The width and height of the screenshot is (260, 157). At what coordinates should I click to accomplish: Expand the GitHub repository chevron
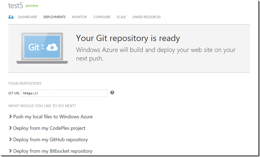tap(10, 140)
